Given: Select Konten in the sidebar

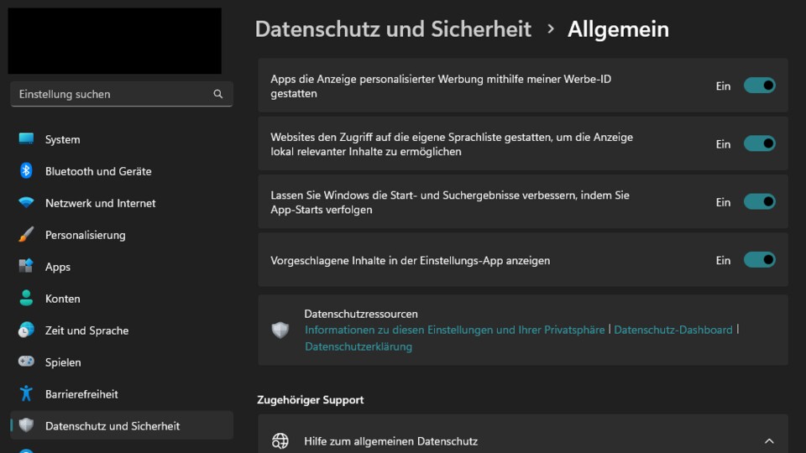Looking at the screenshot, I should pos(121,299).
